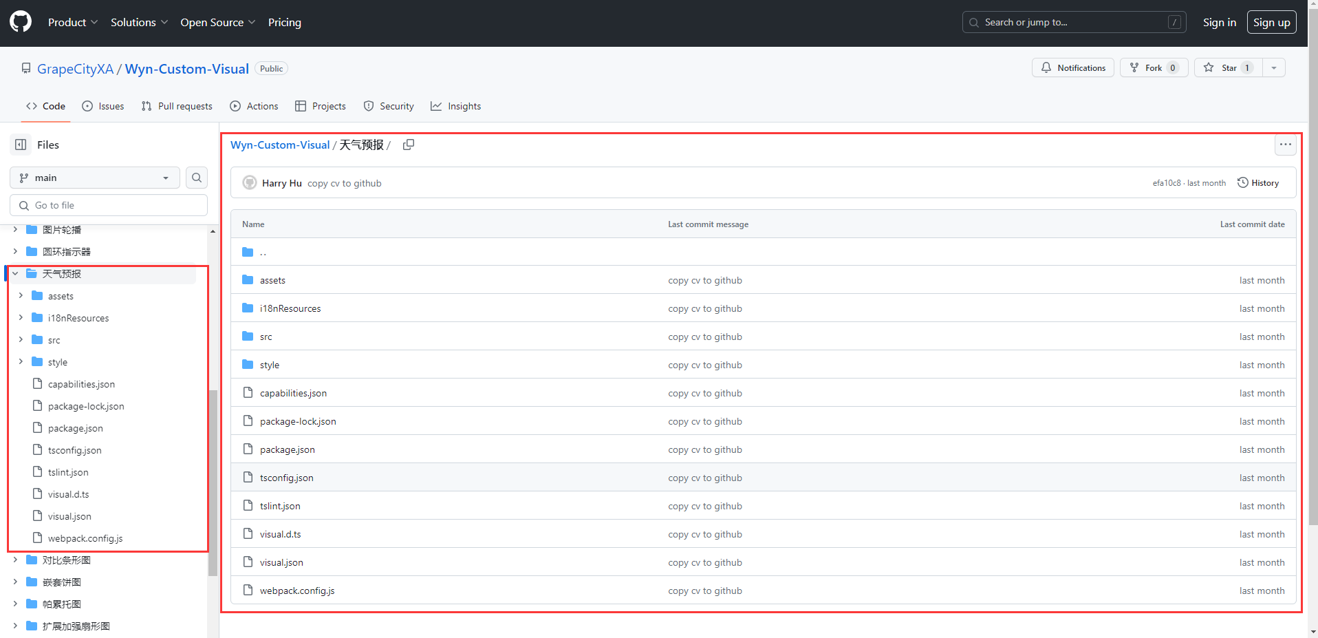The width and height of the screenshot is (1318, 638).
Task: Click the History clock icon
Action: pos(1243,183)
